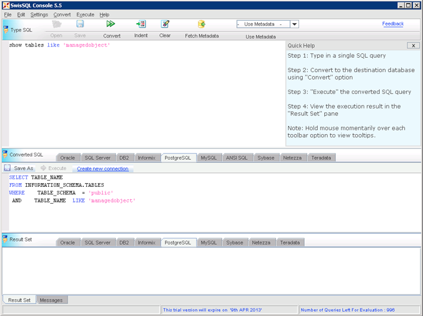Image resolution: width=423 pixels, height=316 pixels.
Task: Select the Oracle tab in Converted SQL
Action: pos(68,158)
